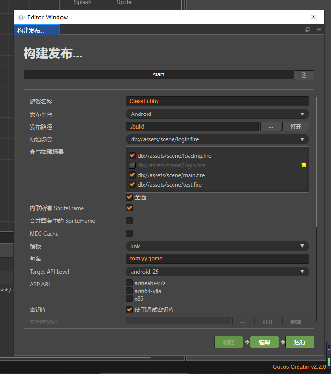Toggle the 全选 select-all checkbox
The width and height of the screenshot is (331, 374).
pyautogui.click(x=130, y=197)
